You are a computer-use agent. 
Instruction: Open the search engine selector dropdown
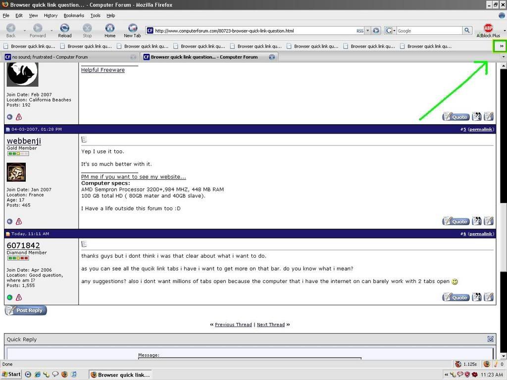(391, 31)
